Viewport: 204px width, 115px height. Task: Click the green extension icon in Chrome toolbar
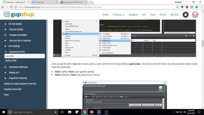[182, 7]
